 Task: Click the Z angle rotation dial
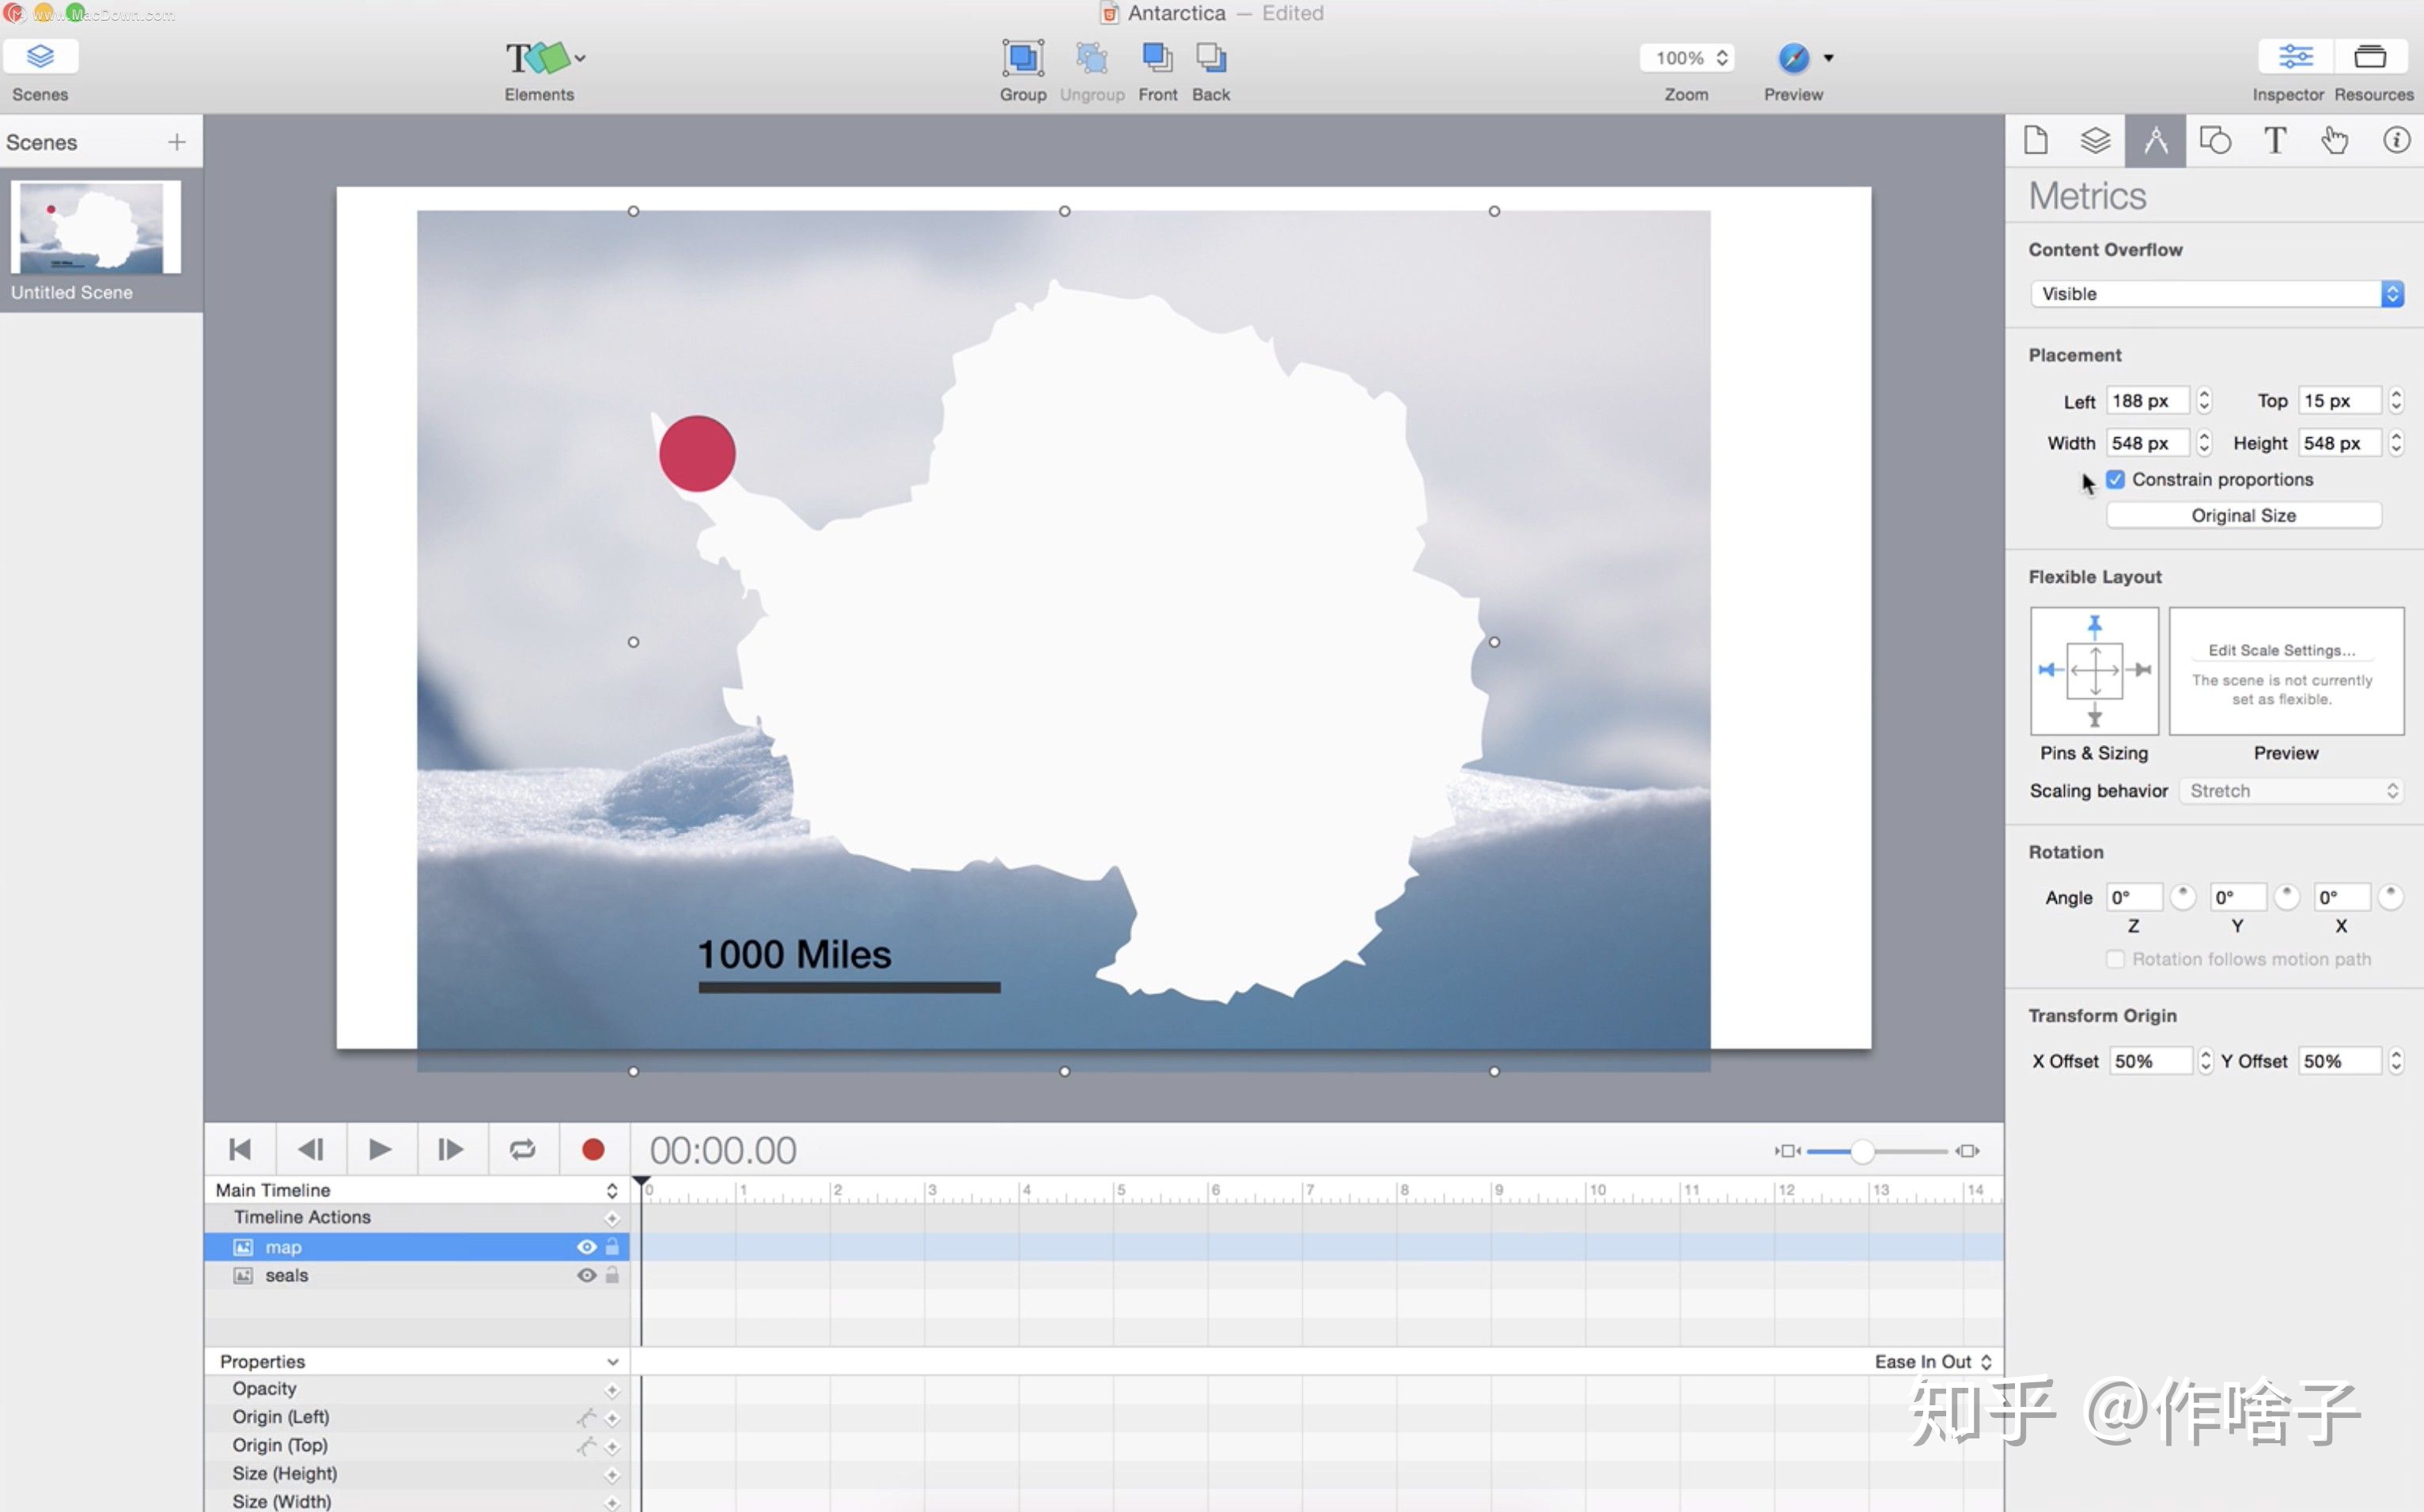[x=2182, y=897]
